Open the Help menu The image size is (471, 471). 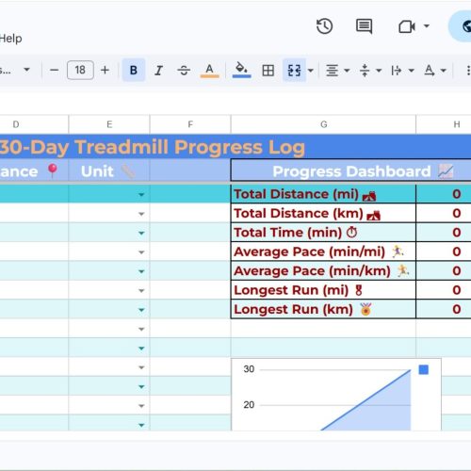10,39
